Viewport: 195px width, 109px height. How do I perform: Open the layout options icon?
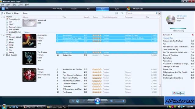click(116, 13)
